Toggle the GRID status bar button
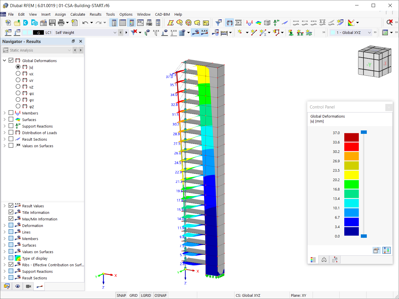The width and height of the screenshot is (399, 299). [133, 295]
